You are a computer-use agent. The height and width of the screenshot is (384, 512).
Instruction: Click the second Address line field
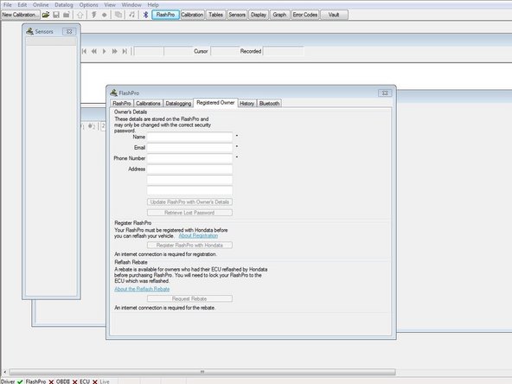pos(189,180)
